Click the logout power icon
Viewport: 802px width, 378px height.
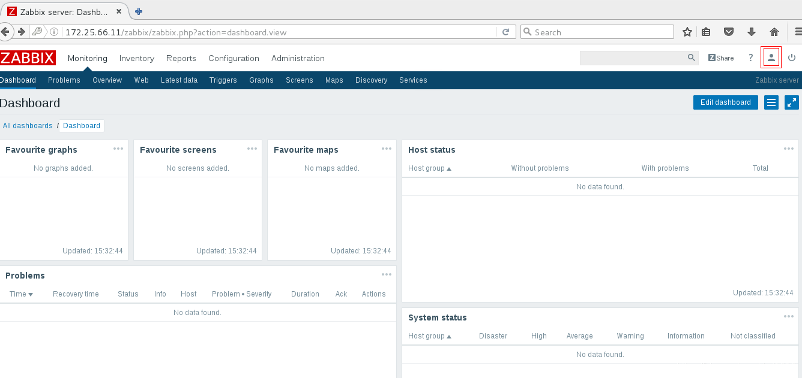[x=792, y=58]
